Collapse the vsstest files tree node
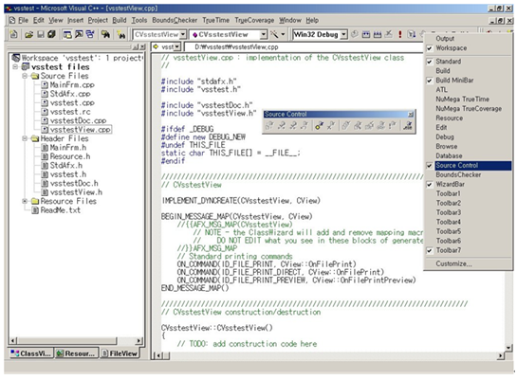 15,67
